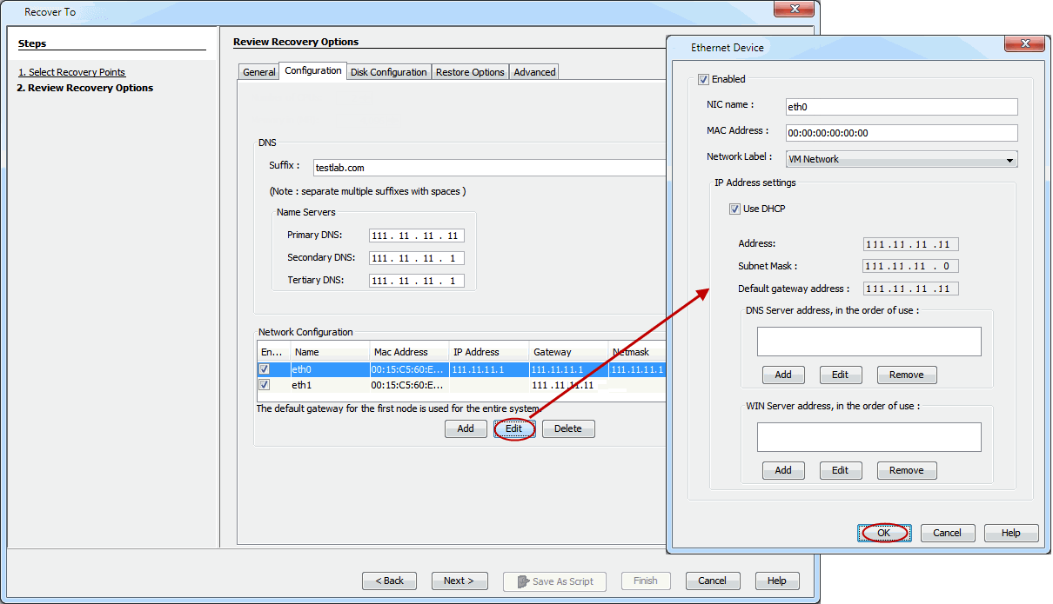Go to the General tab
This screenshot has width=1053, height=604.
click(258, 72)
